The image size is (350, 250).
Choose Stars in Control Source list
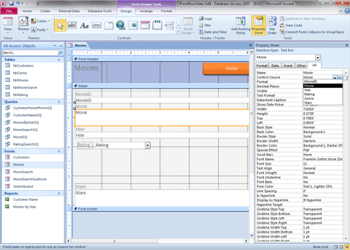pos(323,103)
